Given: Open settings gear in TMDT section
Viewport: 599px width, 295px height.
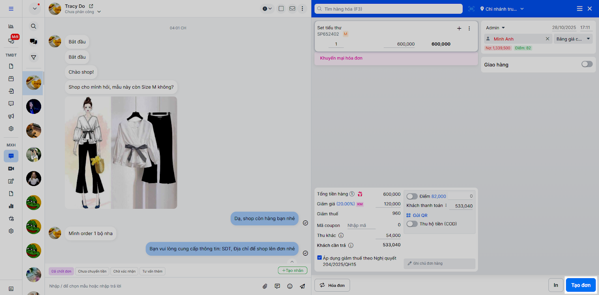Looking at the screenshot, I should point(11,128).
